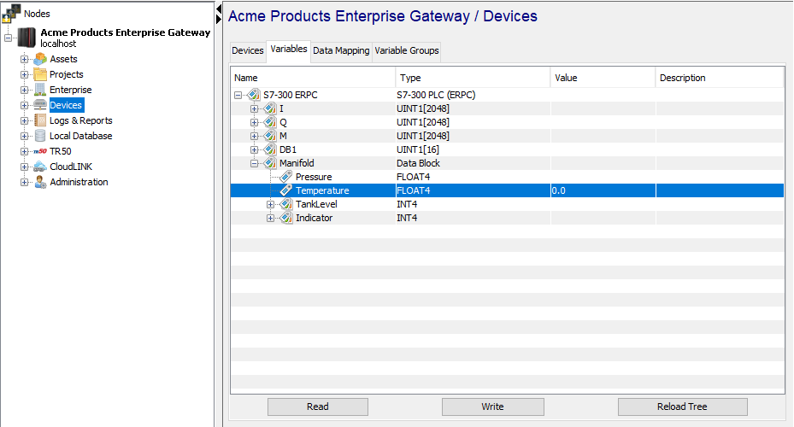Select the Administration node label
The image size is (794, 427).
pyautogui.click(x=79, y=182)
